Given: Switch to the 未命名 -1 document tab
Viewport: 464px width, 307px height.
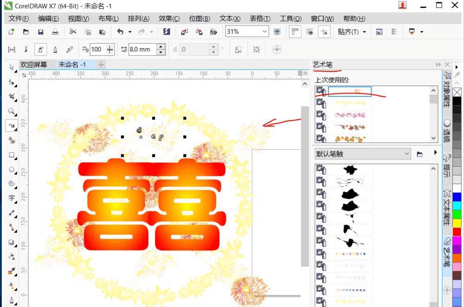Looking at the screenshot, I should click(72, 64).
